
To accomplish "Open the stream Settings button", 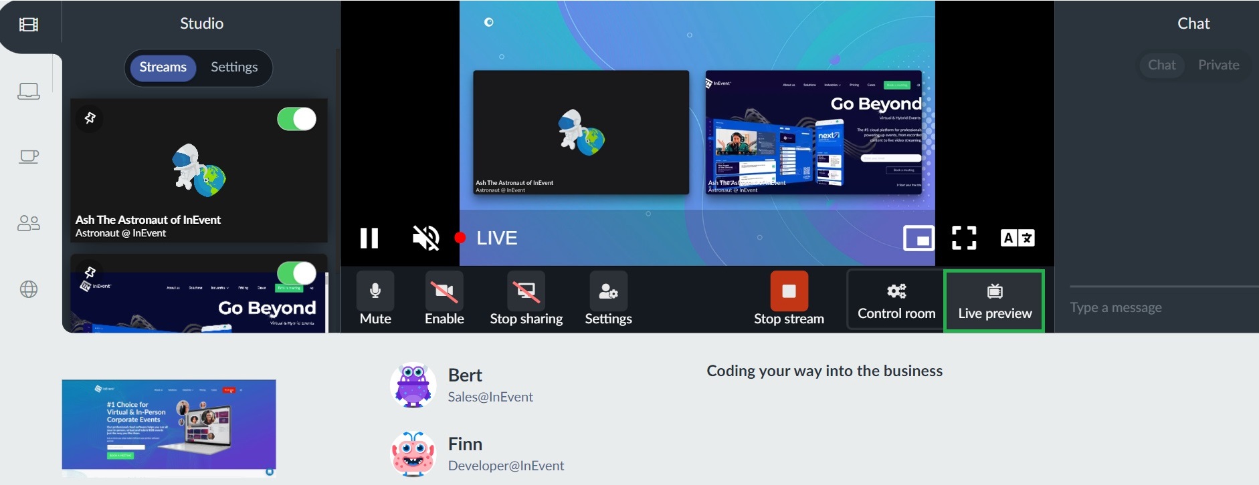I will click(608, 299).
